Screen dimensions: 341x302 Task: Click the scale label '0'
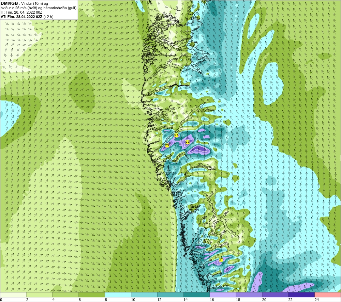(1, 300)
